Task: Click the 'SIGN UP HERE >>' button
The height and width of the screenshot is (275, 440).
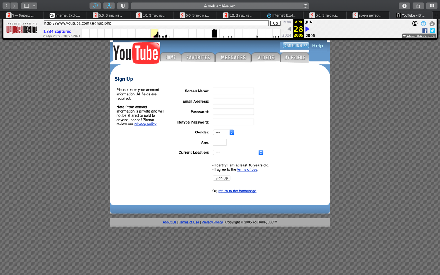Action: pyautogui.click(x=296, y=45)
